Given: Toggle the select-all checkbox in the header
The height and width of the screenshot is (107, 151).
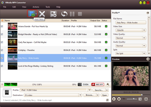Looking at the screenshot, I should coord(2,20).
